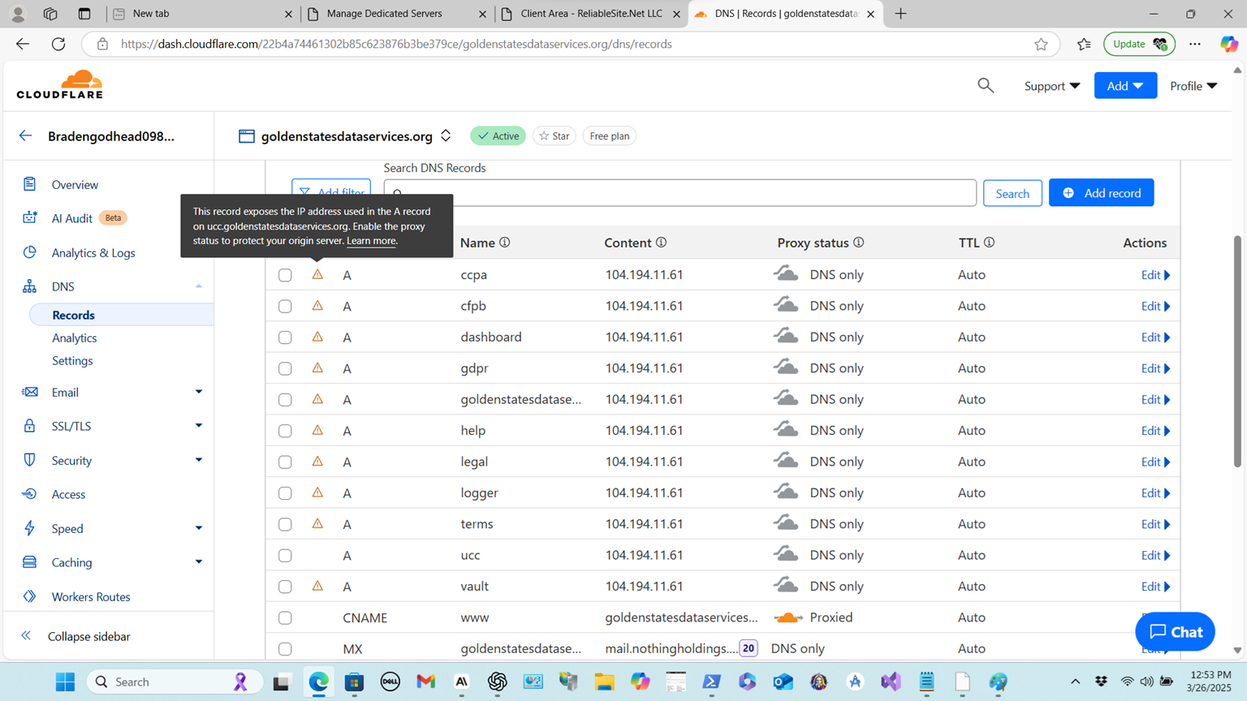1247x701 pixels.
Task: Click the page vertical scrollbar thumb
Action: 1237,350
